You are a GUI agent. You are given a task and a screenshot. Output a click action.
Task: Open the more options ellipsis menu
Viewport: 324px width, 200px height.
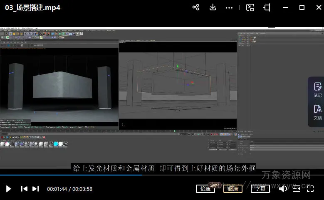(x=229, y=7)
